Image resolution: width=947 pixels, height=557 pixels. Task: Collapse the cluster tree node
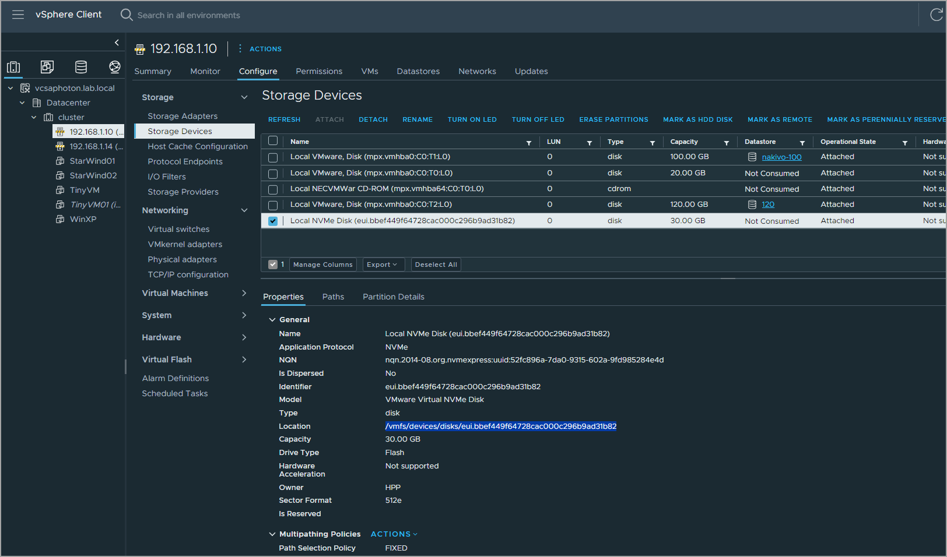click(34, 117)
